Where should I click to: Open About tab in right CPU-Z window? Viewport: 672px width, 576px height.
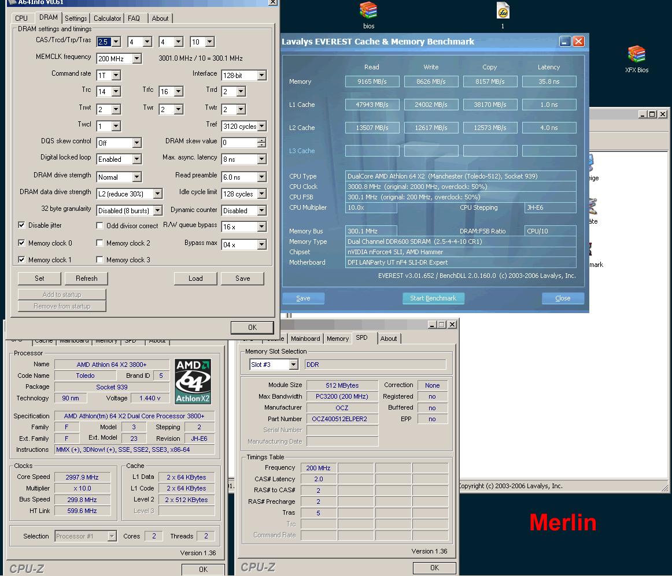pyautogui.click(x=388, y=339)
